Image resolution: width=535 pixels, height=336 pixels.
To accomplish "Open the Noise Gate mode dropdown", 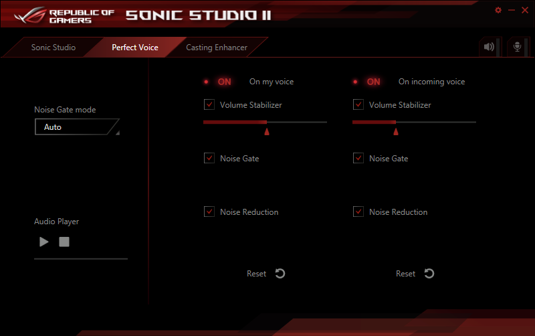I will pyautogui.click(x=76, y=127).
